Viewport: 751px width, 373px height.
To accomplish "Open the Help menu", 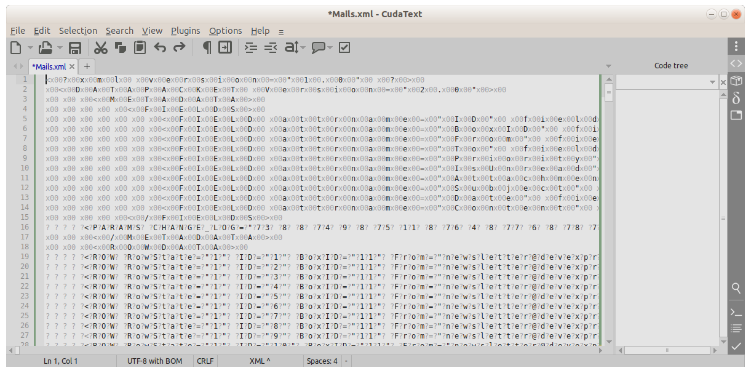I will tap(260, 31).
